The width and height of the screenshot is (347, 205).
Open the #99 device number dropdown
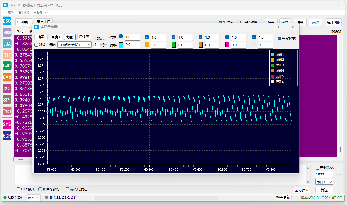34,198
